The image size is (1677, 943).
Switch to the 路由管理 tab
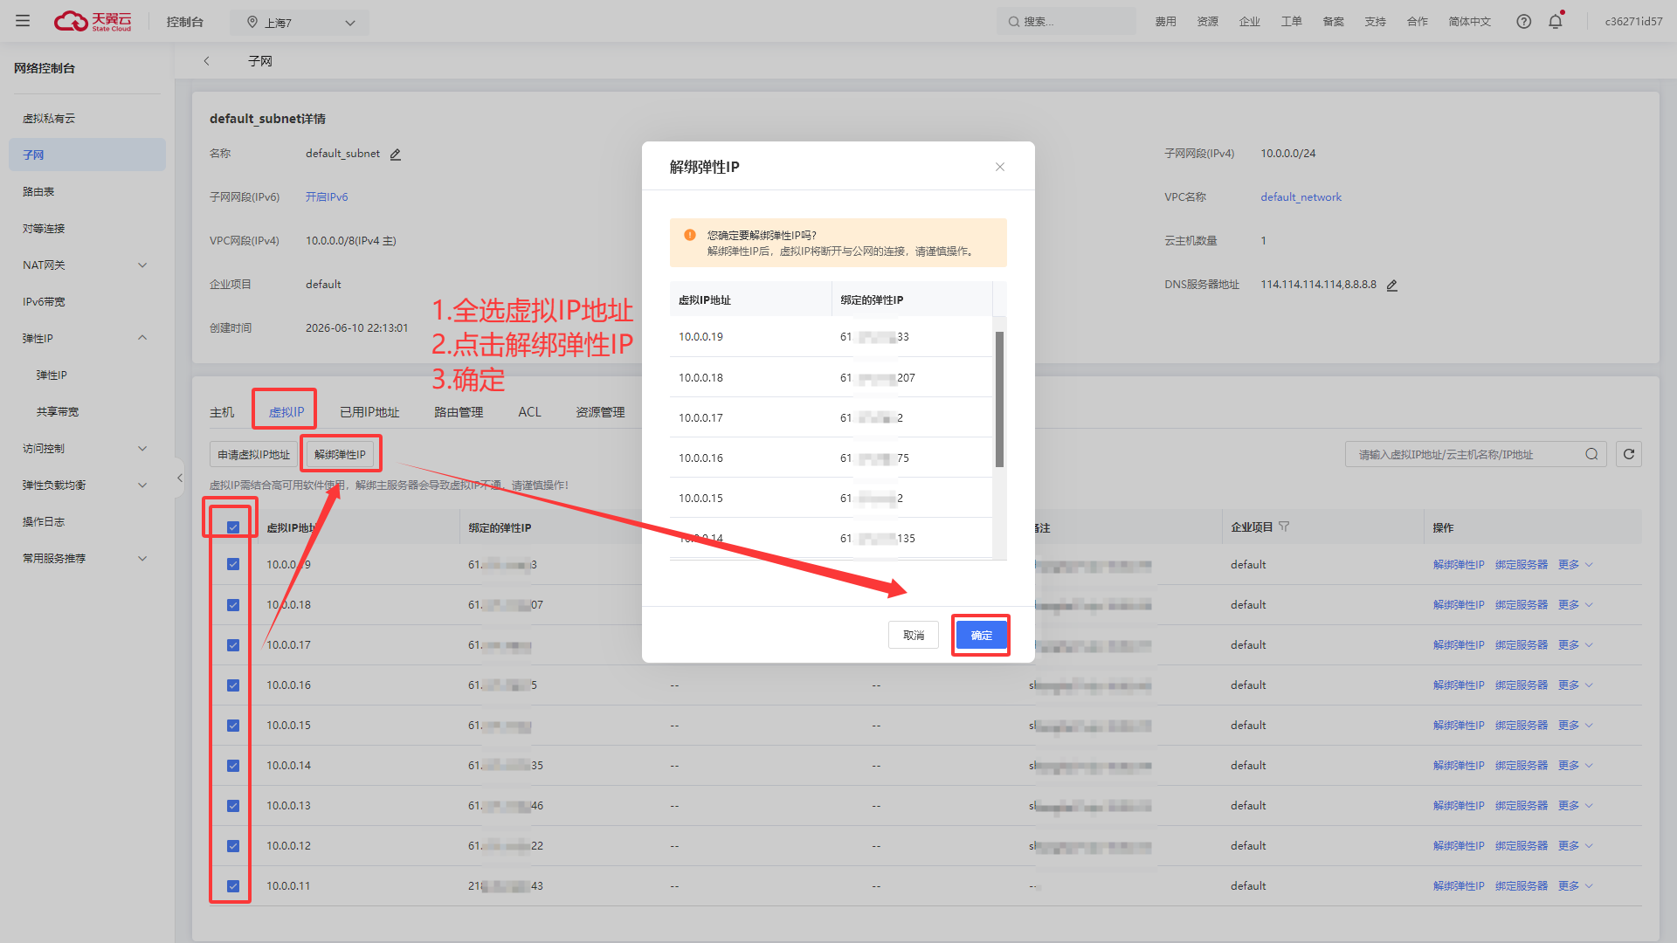459,412
